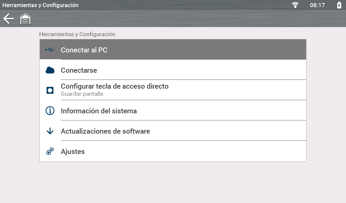This screenshot has width=346, height=203.
Task: Click the Guardar pantalla subtitle text
Action: tap(82, 94)
